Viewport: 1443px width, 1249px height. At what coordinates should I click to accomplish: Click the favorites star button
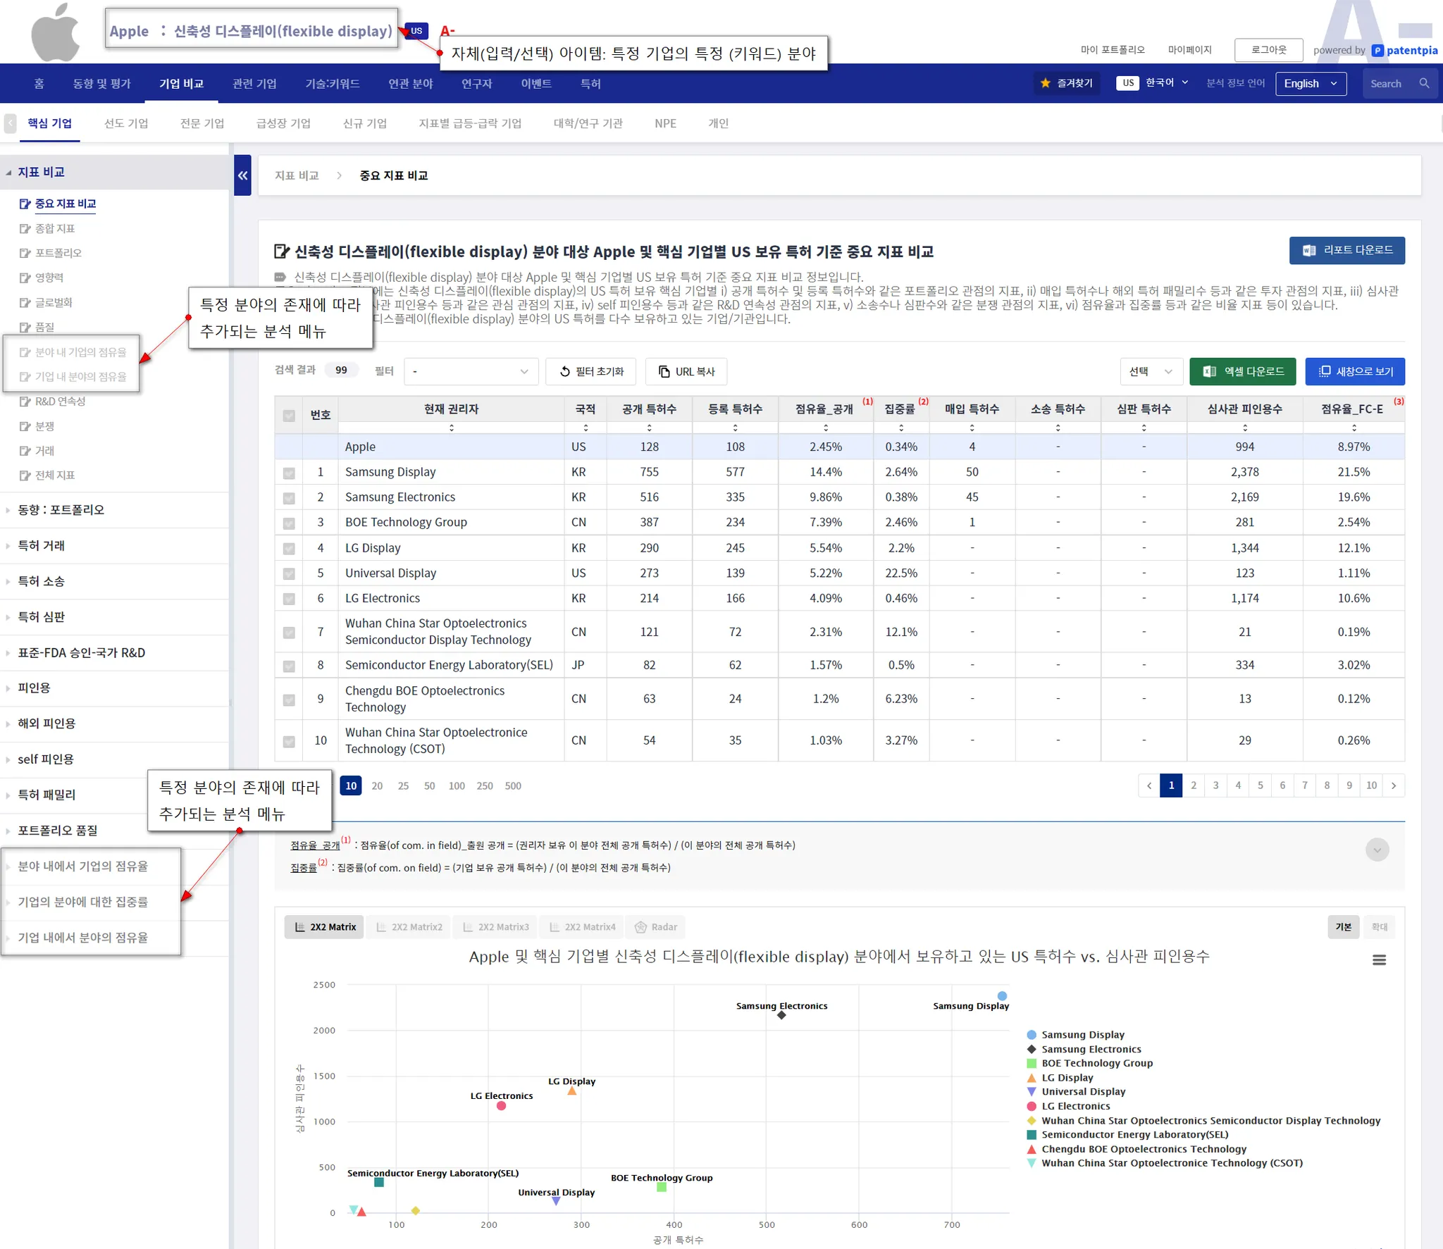(1066, 83)
